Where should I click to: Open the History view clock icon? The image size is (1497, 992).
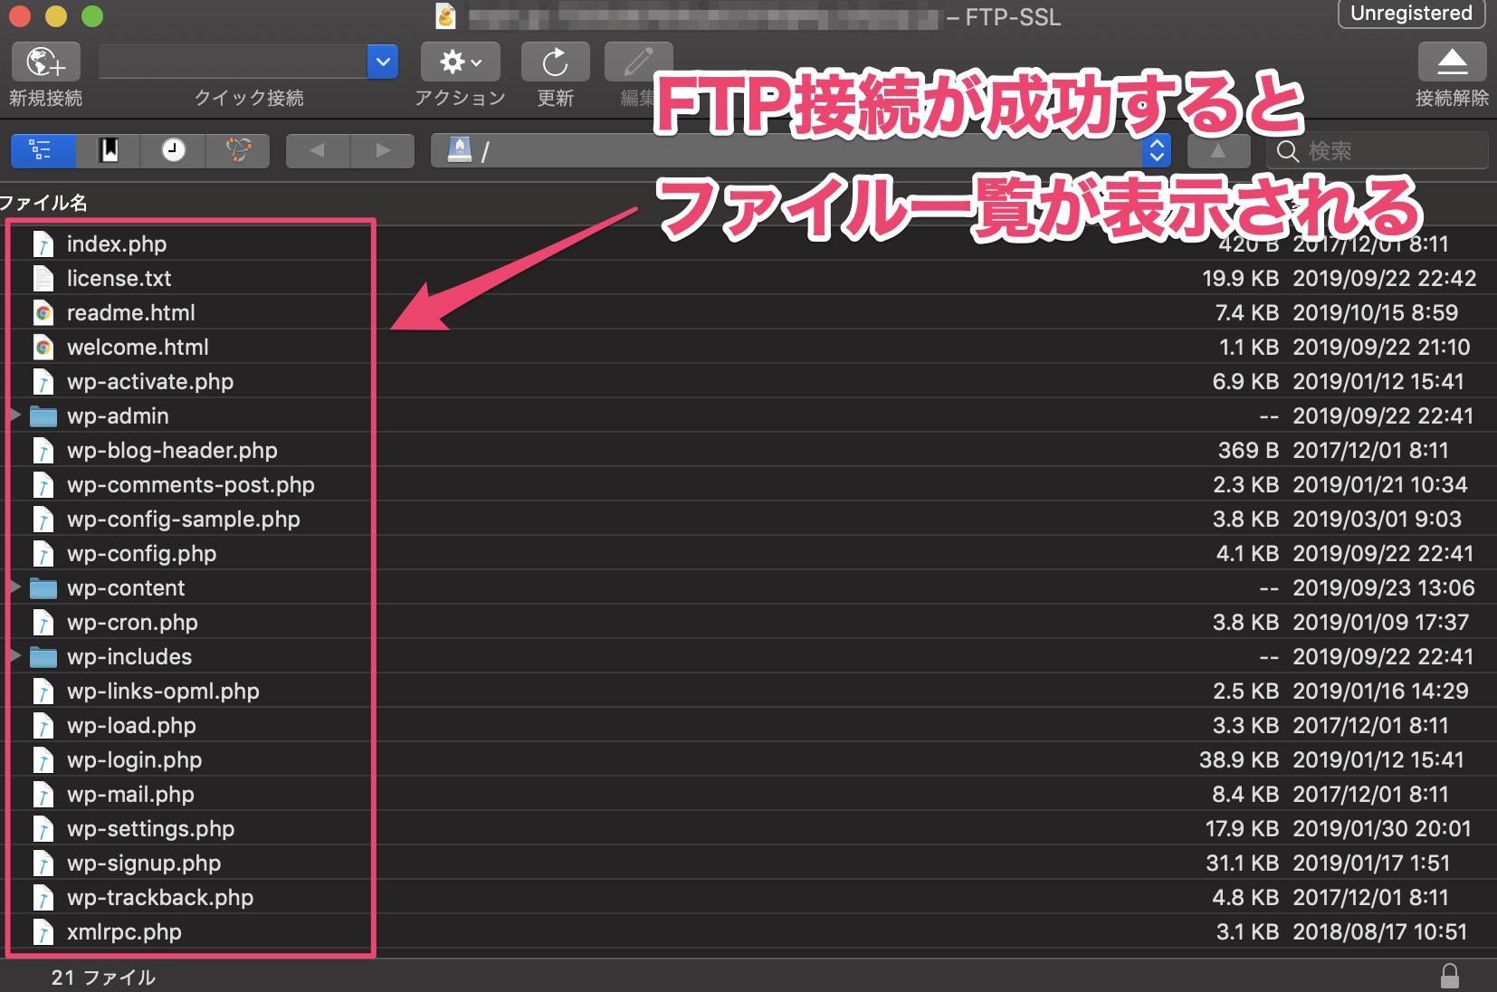(x=173, y=150)
